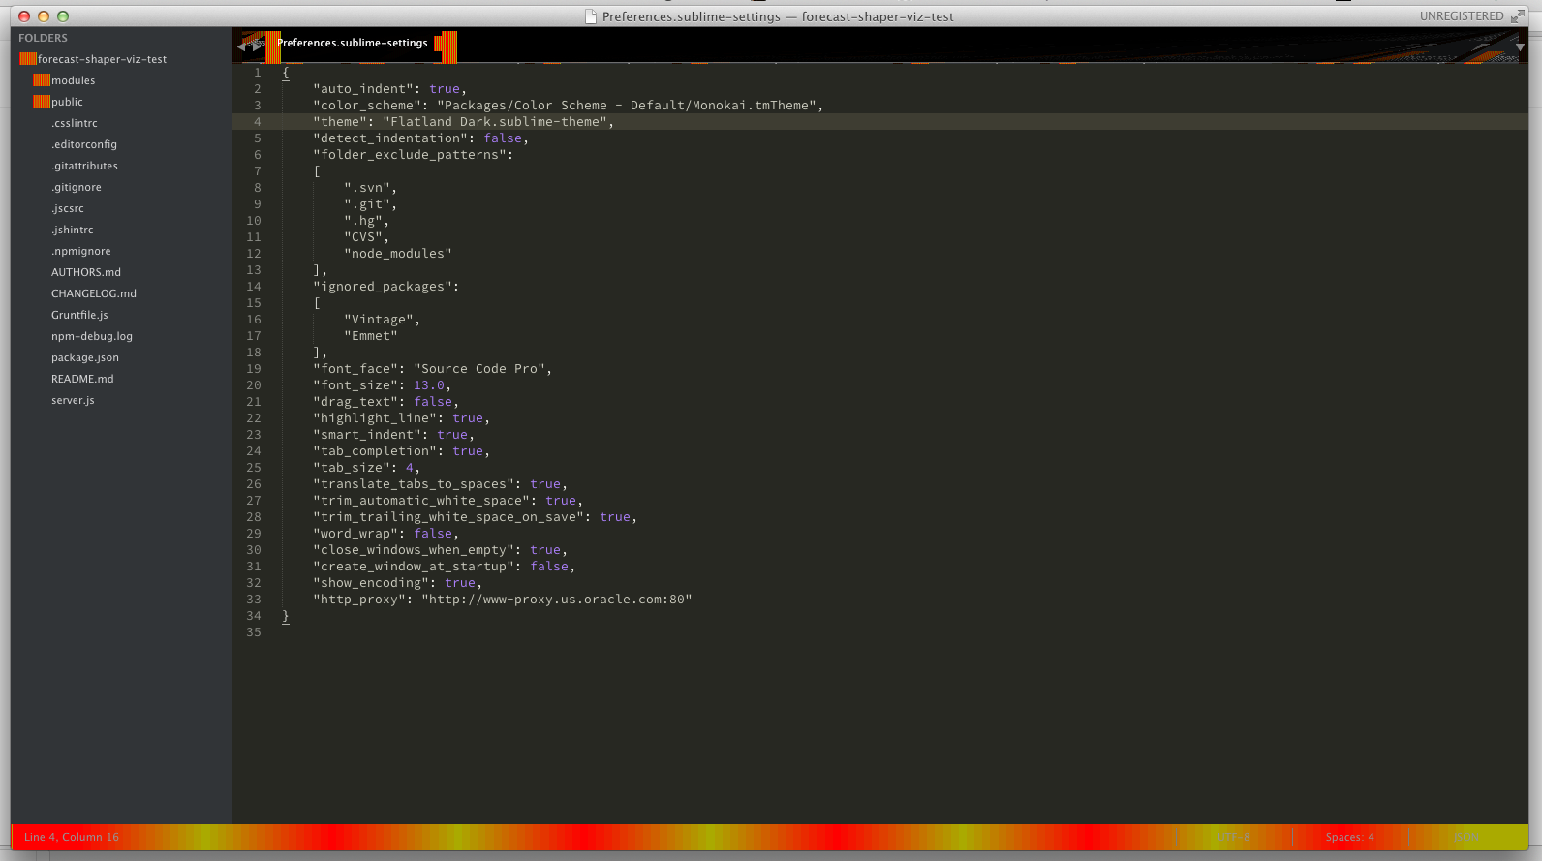Screen dimensions: 1542x861
Task: Click line number 34 in the gutter
Action: pos(254,616)
